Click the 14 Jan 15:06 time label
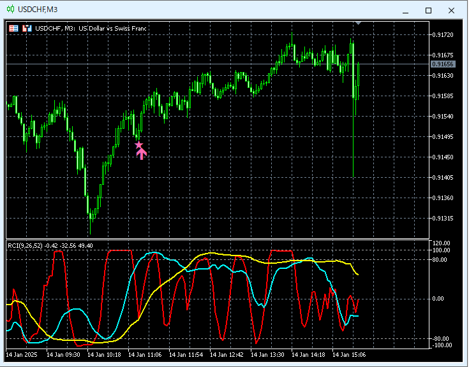The image size is (469, 367). tap(349, 355)
